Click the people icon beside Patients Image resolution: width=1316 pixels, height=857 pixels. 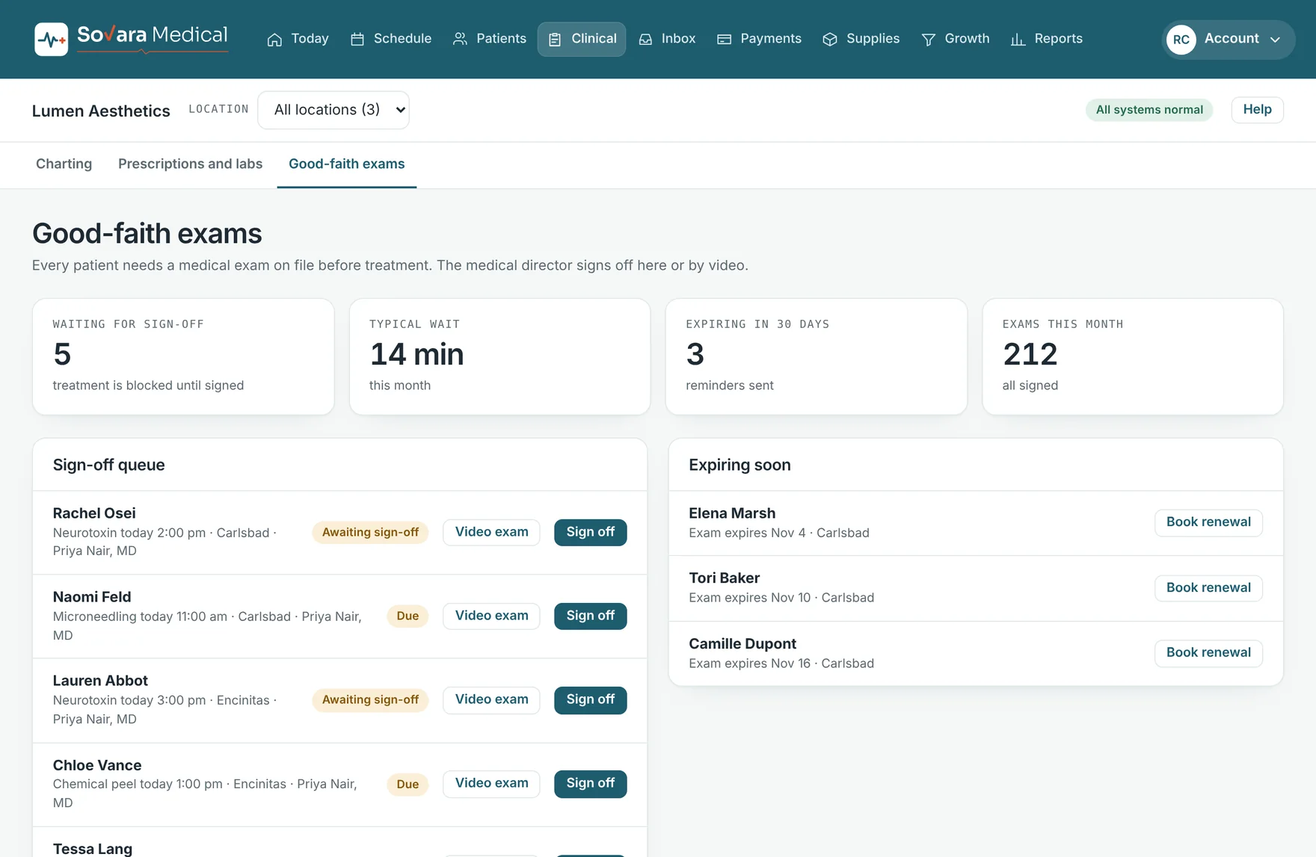tap(460, 39)
